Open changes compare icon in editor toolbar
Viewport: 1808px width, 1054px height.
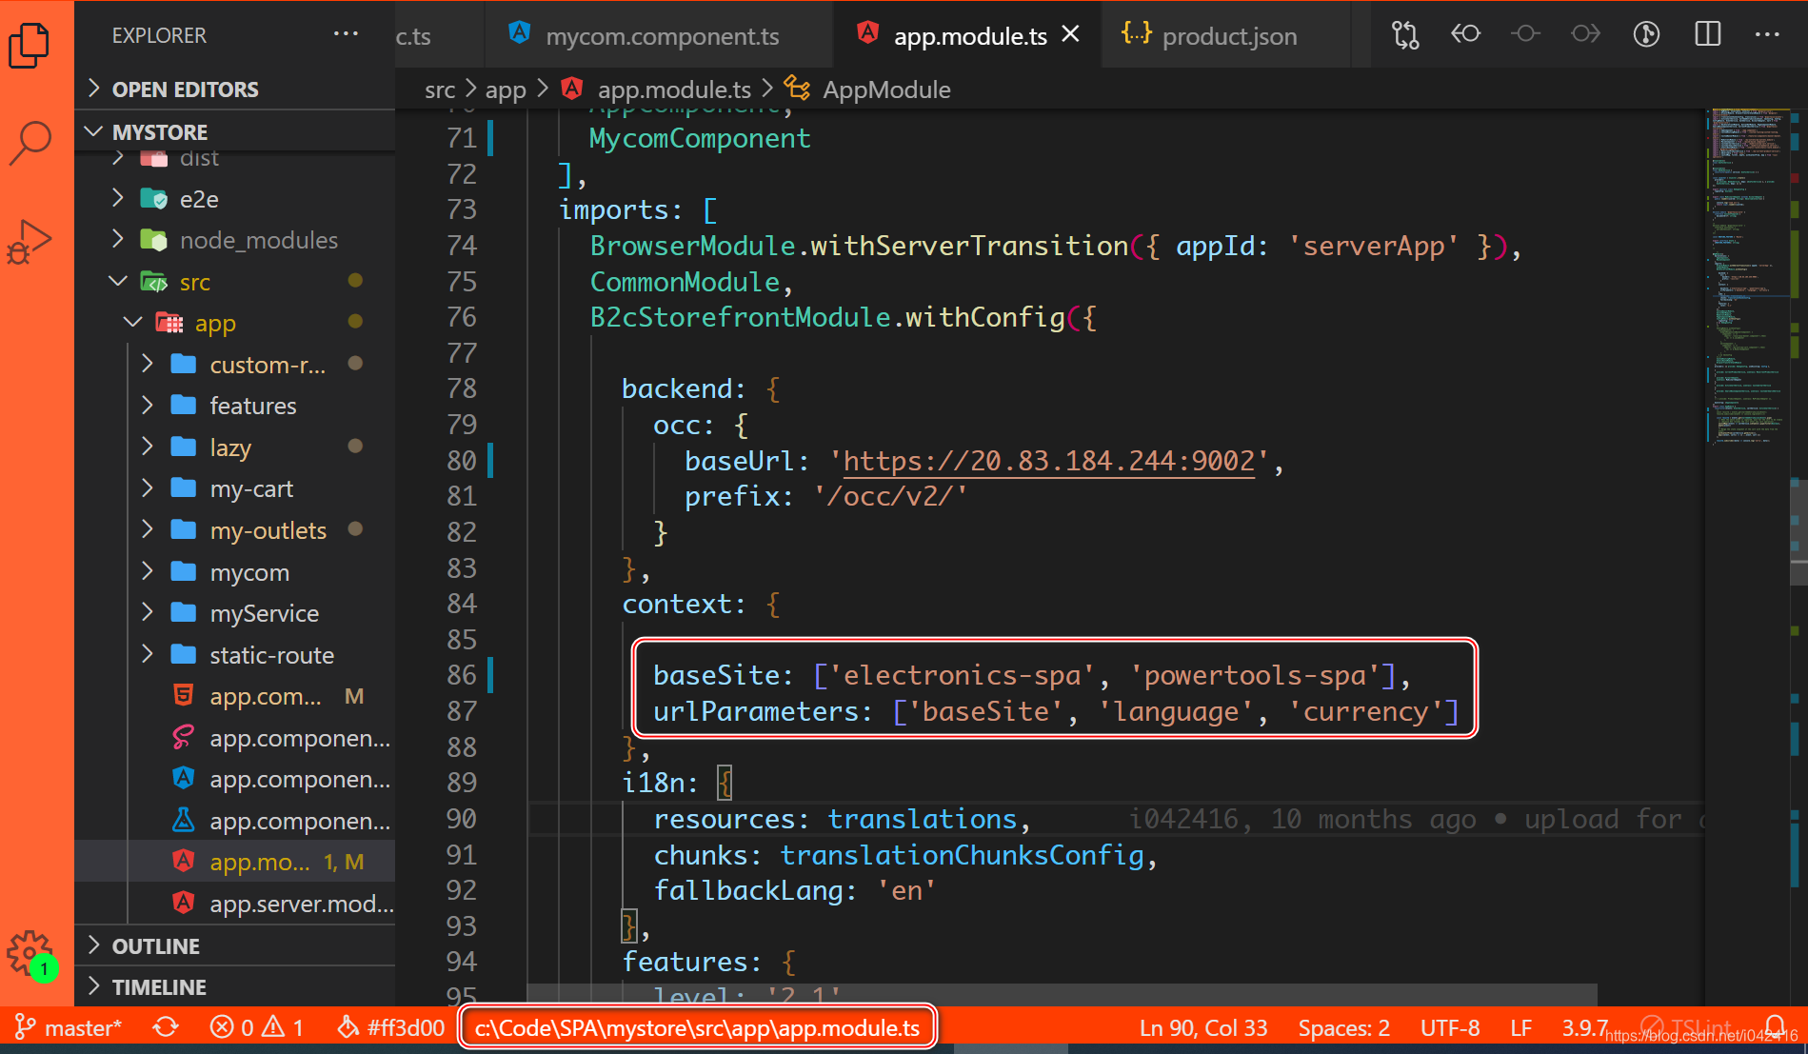1405,34
